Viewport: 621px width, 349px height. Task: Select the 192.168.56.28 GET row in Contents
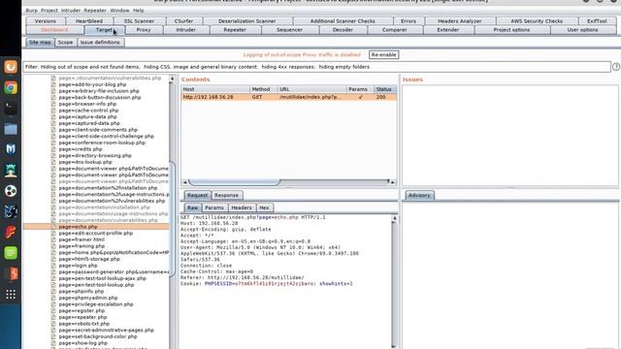[x=289, y=97]
